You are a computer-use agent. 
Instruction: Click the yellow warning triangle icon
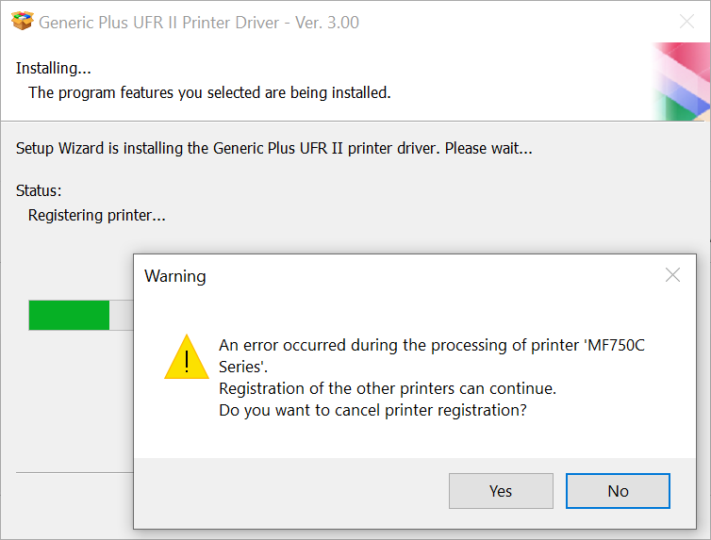pos(187,357)
